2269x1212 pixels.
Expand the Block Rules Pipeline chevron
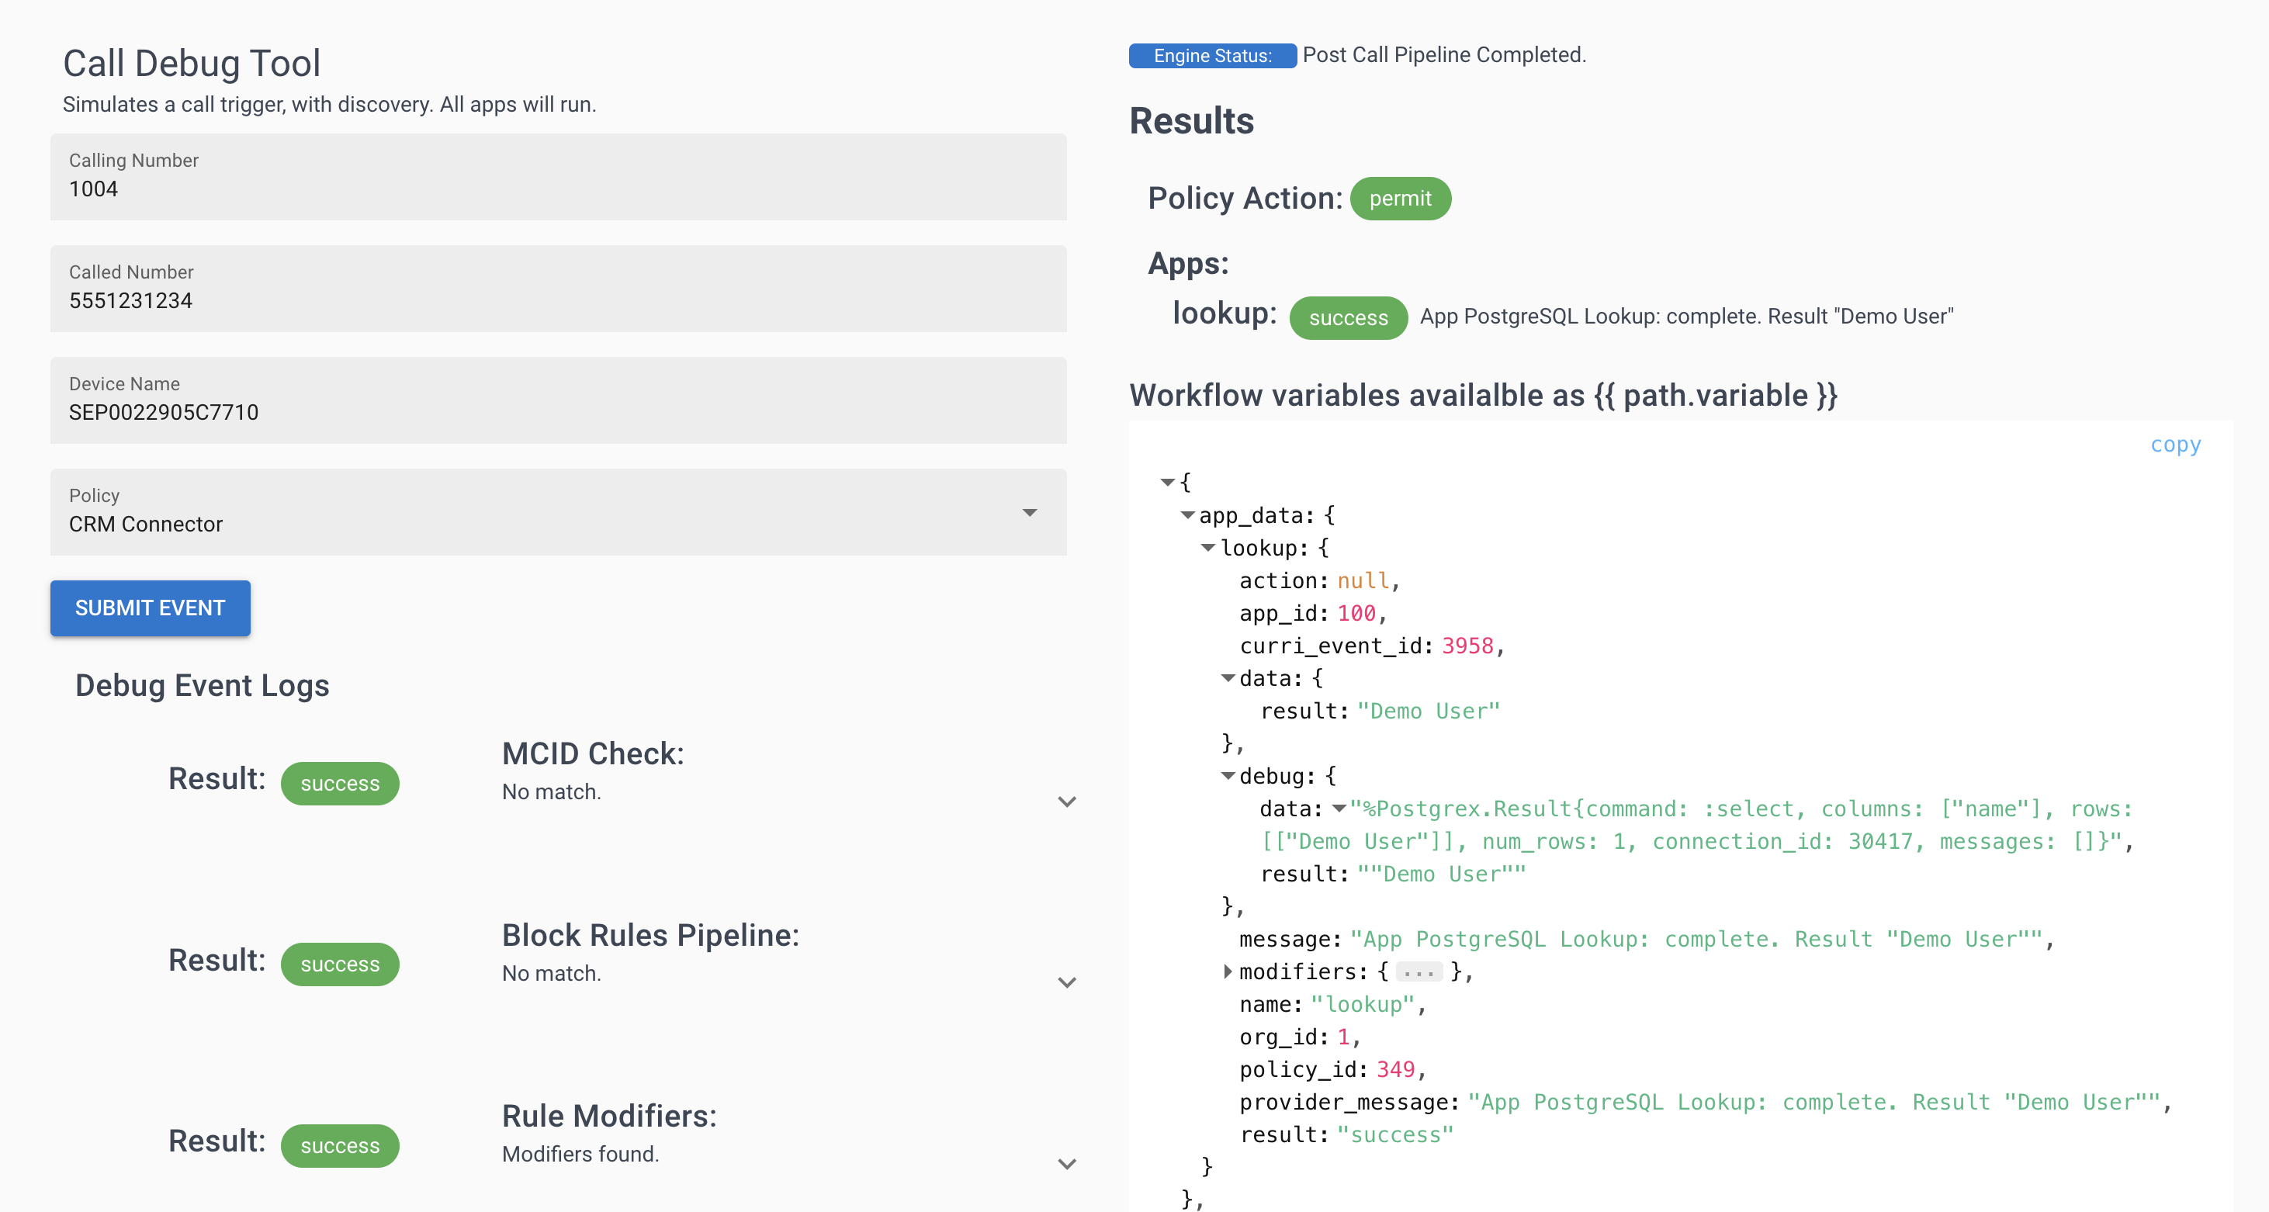[1067, 983]
